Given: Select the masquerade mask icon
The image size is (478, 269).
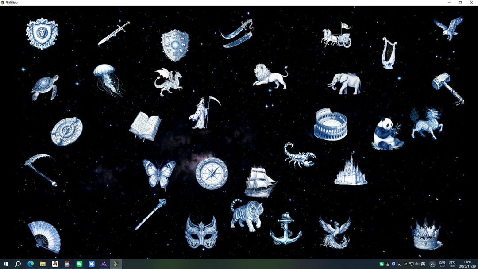Looking at the screenshot, I should 201,231.
